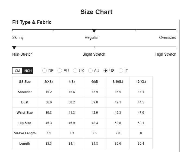The height and width of the screenshot is (152, 180).
Task: Select AU sizing radio button
Action: (90, 71)
